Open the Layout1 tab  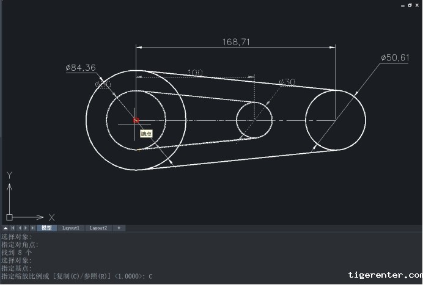71,228
